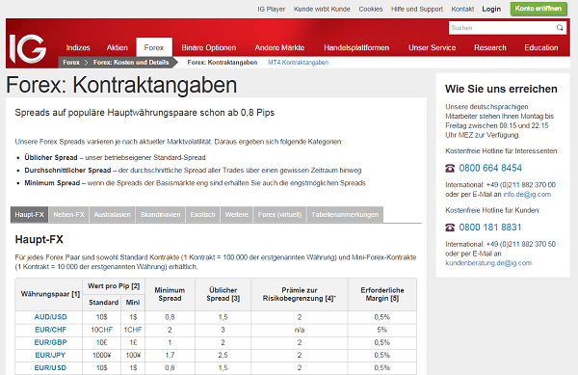Open the EUR/JPY currency pair link

click(50, 355)
